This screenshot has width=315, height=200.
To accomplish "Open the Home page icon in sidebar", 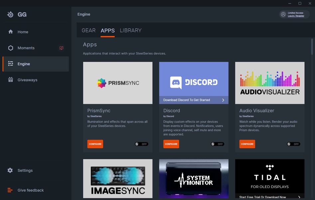I will 11,32.
